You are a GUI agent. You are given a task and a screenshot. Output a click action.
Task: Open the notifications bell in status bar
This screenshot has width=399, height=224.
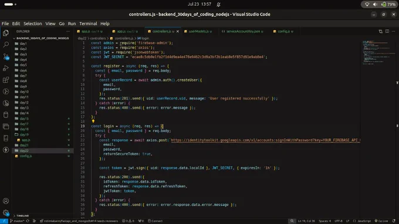tap(394, 221)
